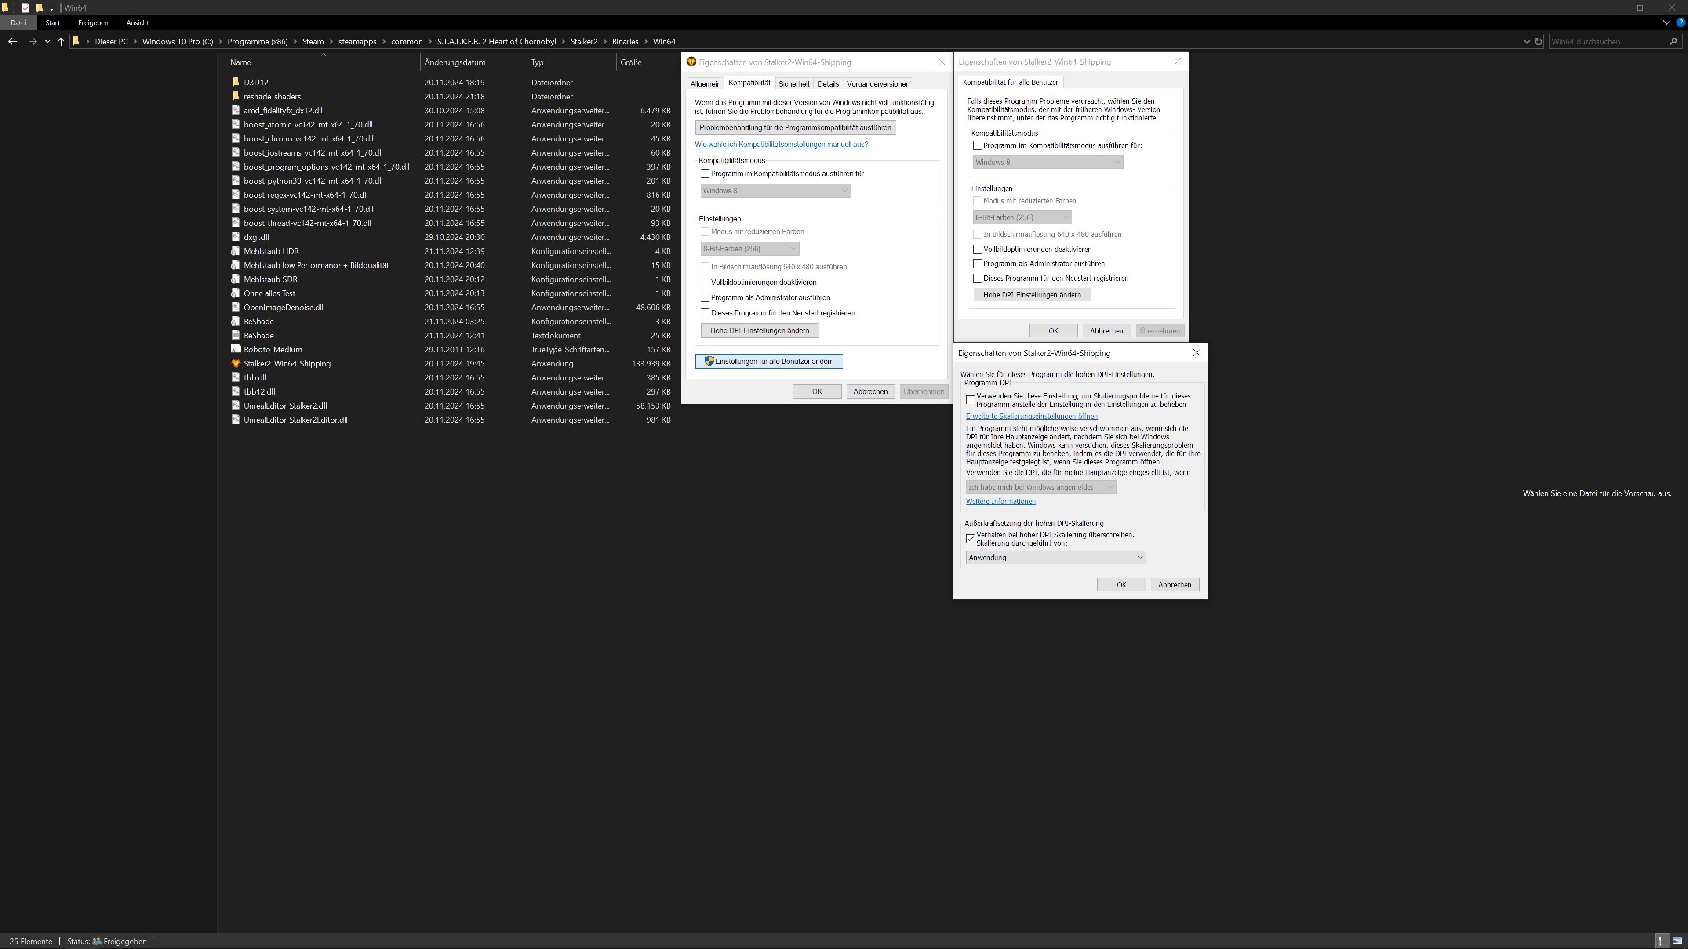The height and width of the screenshot is (949, 1688).
Task: Open the recent locations chevron
Action: [x=47, y=41]
